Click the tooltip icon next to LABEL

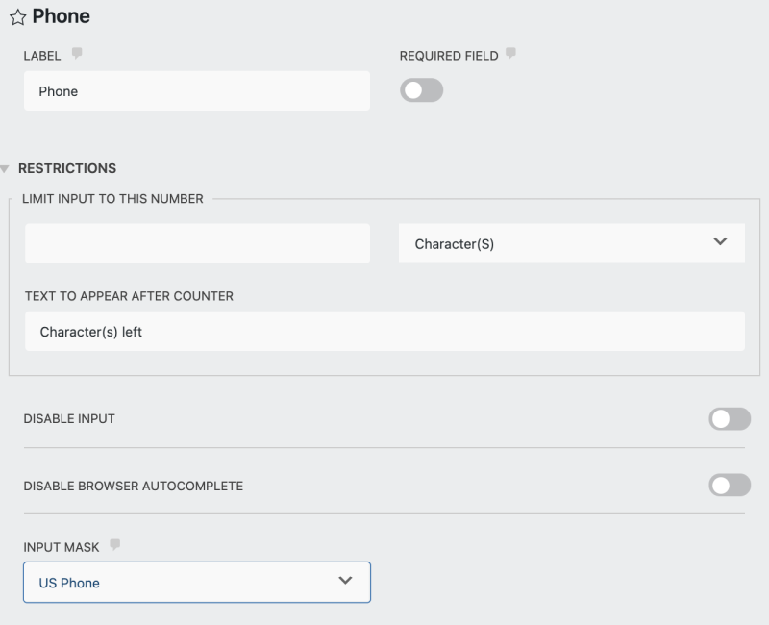[x=77, y=54]
